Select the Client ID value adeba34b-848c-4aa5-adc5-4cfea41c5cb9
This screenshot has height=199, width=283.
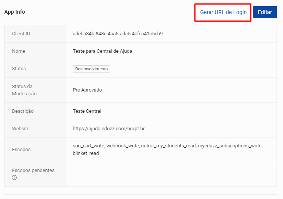pos(118,34)
